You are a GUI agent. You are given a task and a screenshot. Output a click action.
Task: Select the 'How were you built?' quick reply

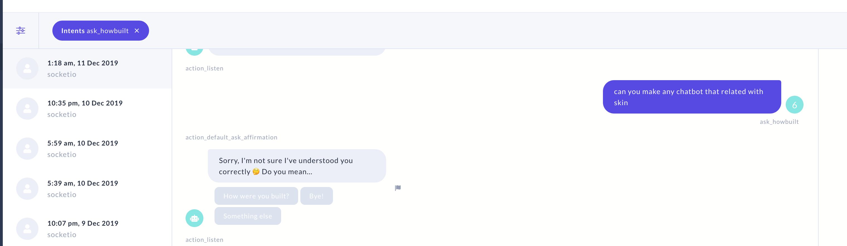tap(256, 196)
